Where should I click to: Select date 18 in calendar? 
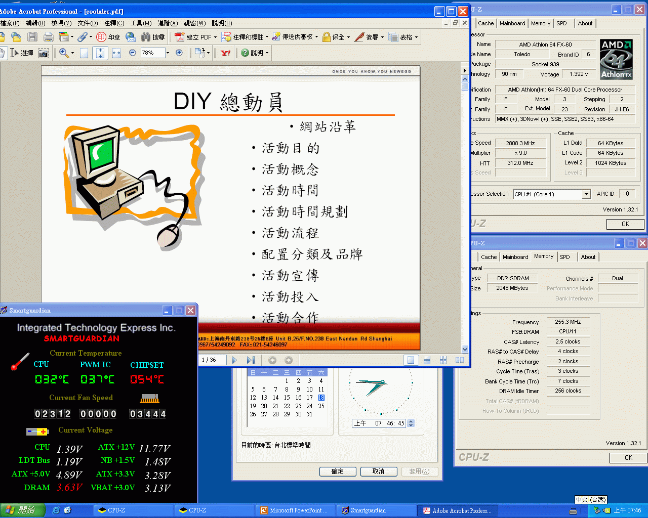tap(321, 398)
